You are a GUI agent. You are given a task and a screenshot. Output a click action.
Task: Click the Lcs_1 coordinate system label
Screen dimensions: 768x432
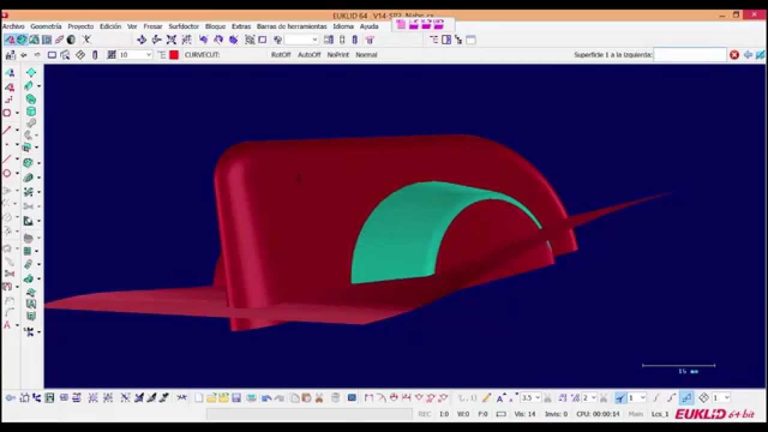pyautogui.click(x=660, y=414)
